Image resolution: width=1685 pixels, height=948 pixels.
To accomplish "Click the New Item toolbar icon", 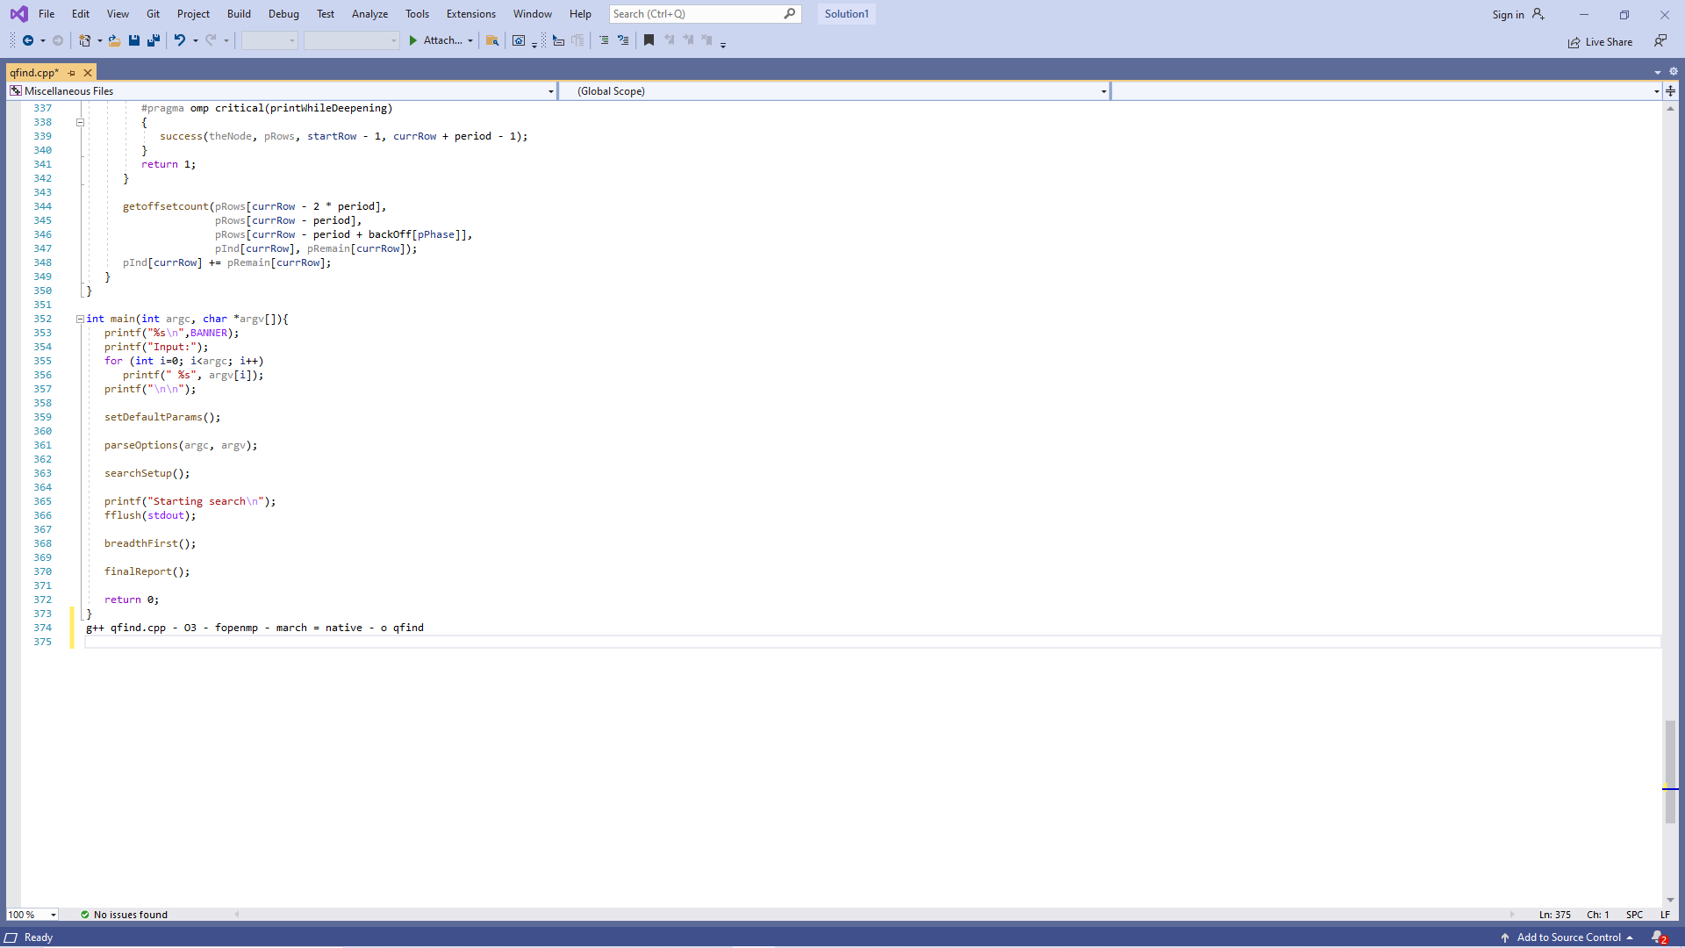I will 85,40.
